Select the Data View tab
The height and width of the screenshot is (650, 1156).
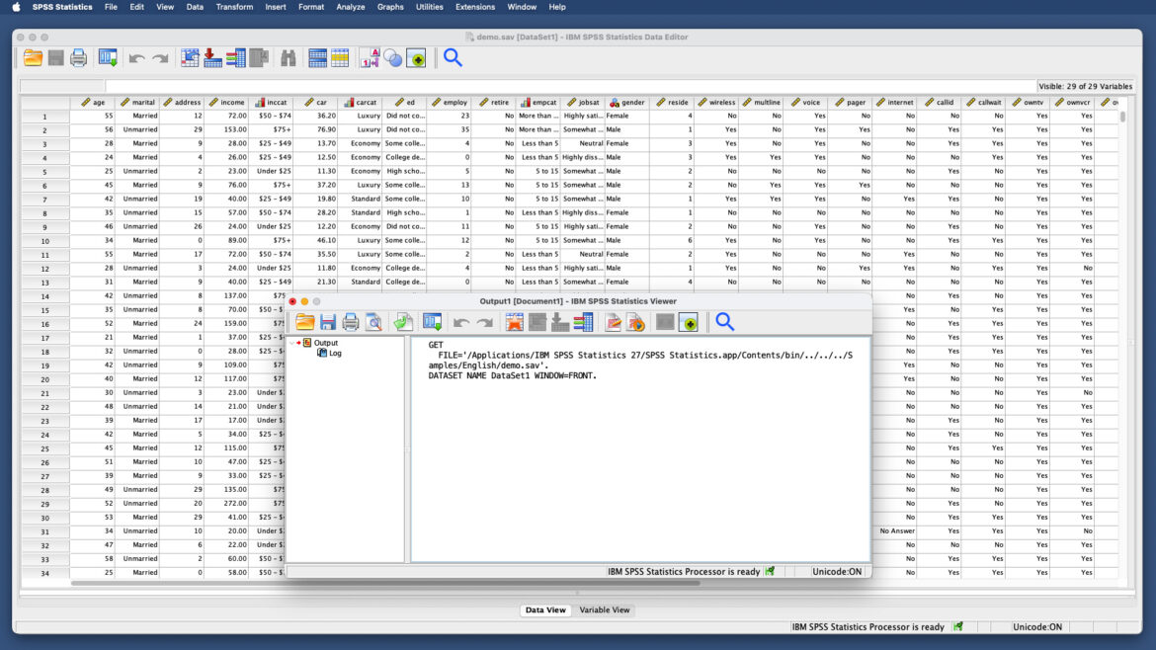tap(545, 609)
